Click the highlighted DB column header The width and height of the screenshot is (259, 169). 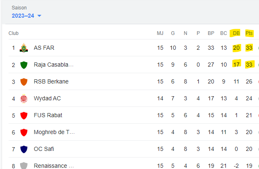click(x=236, y=33)
